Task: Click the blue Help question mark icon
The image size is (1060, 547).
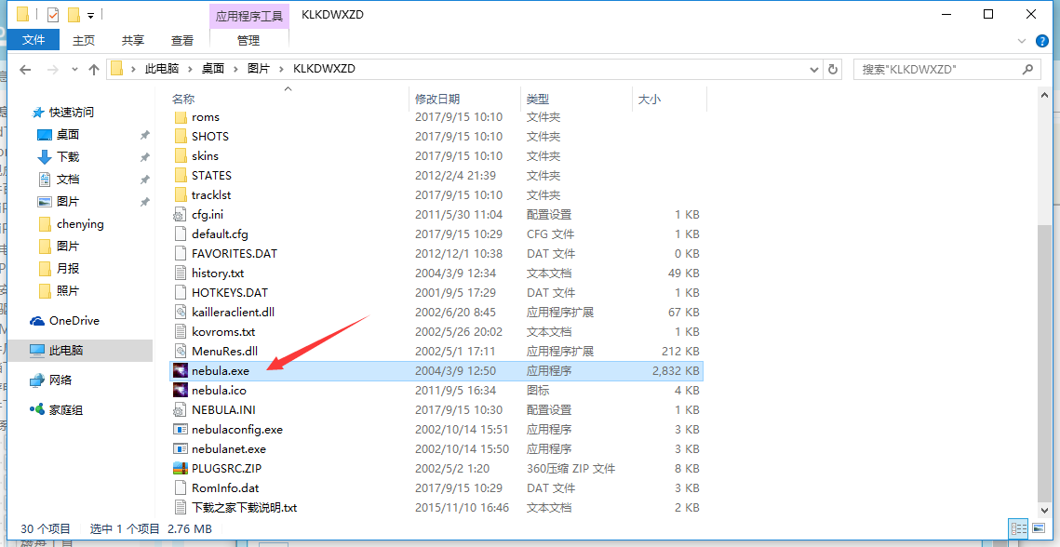Action: [x=1040, y=40]
